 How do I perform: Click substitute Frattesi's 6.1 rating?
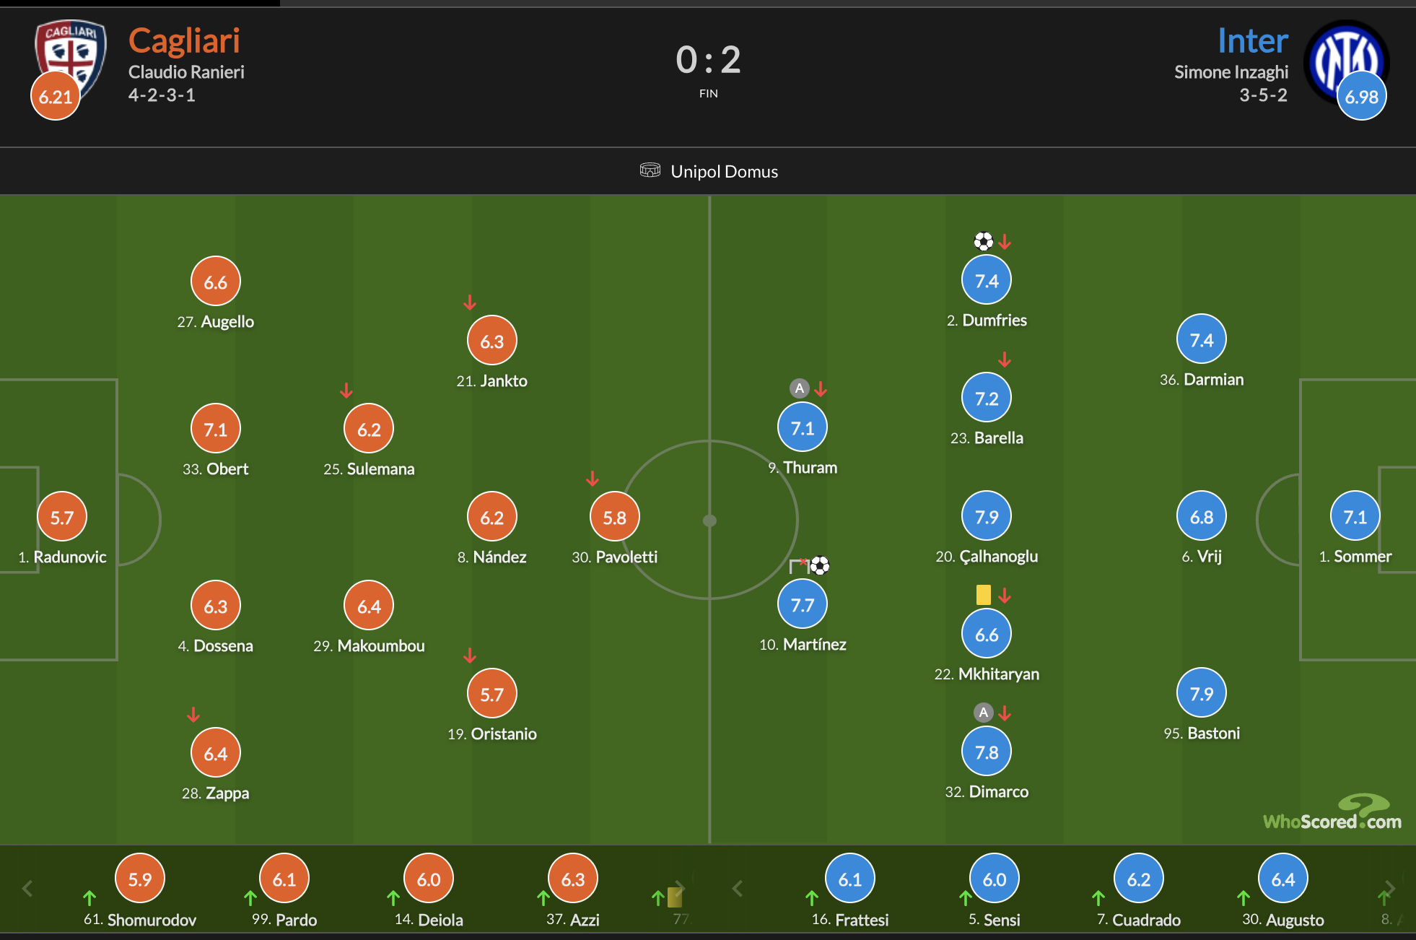(850, 879)
